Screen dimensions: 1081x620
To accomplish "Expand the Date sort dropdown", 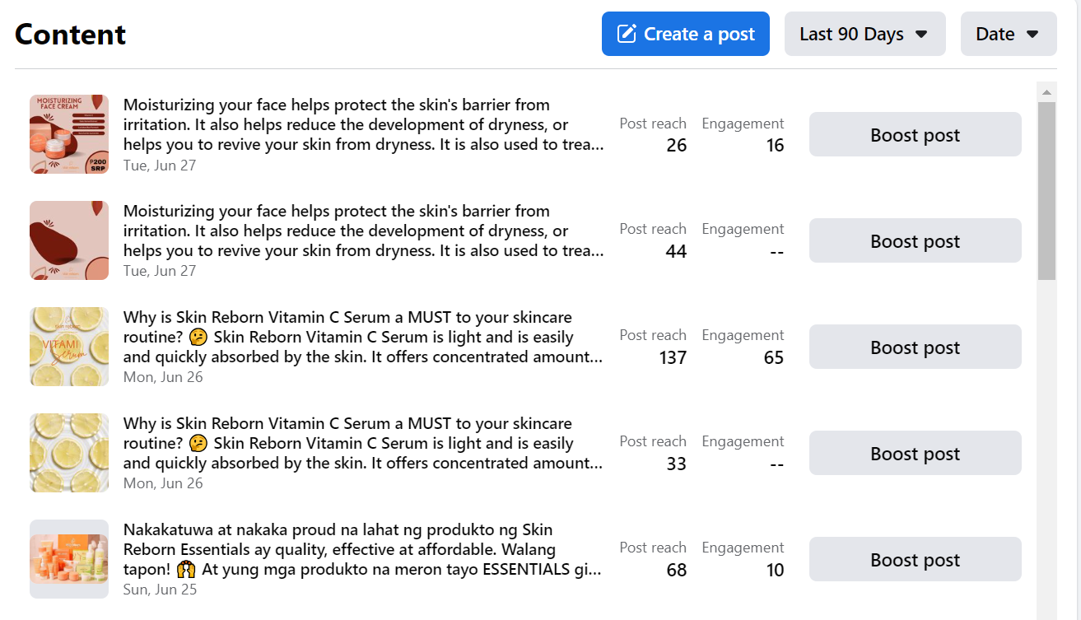I will click(1008, 34).
